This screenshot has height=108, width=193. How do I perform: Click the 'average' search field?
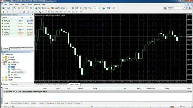click(175, 8)
